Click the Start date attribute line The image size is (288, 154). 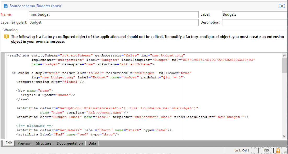pyautogui.click(x=94, y=130)
